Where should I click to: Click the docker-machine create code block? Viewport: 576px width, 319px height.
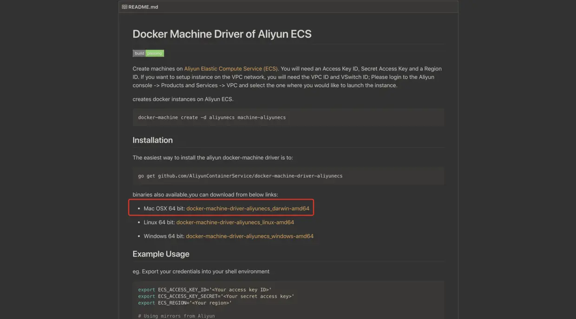tap(288, 117)
